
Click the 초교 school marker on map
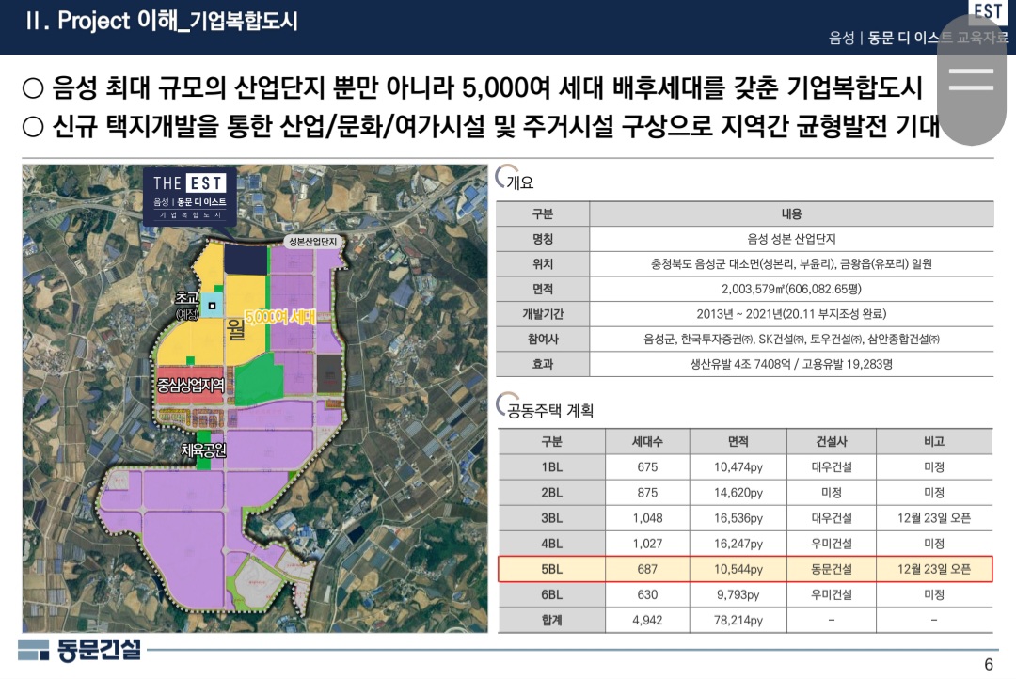(x=212, y=305)
